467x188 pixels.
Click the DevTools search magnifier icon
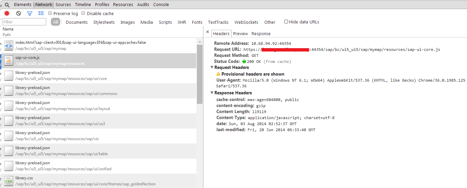click(x=7, y=5)
